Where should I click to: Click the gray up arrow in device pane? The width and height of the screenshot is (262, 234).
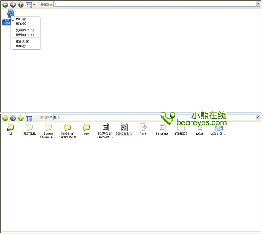coord(21,5)
